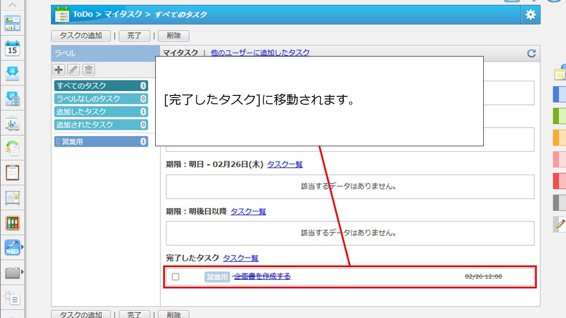Viewport: 566px width, 318px height.
Task: Expand the NEO sidebar menu
Action: pyautogui.click(x=22, y=247)
